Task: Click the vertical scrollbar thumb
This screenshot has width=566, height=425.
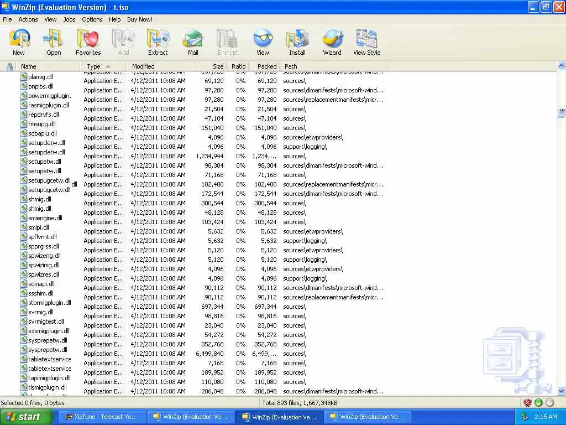Action: pyautogui.click(x=561, y=112)
